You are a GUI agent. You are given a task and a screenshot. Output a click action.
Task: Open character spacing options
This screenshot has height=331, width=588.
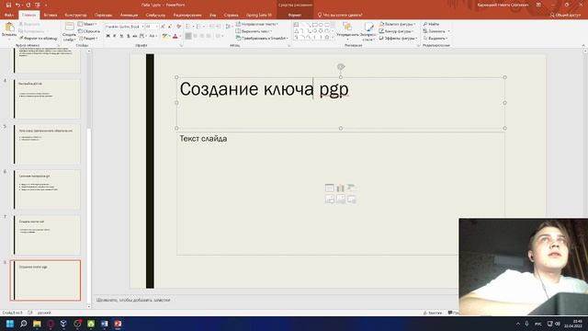pos(143,36)
